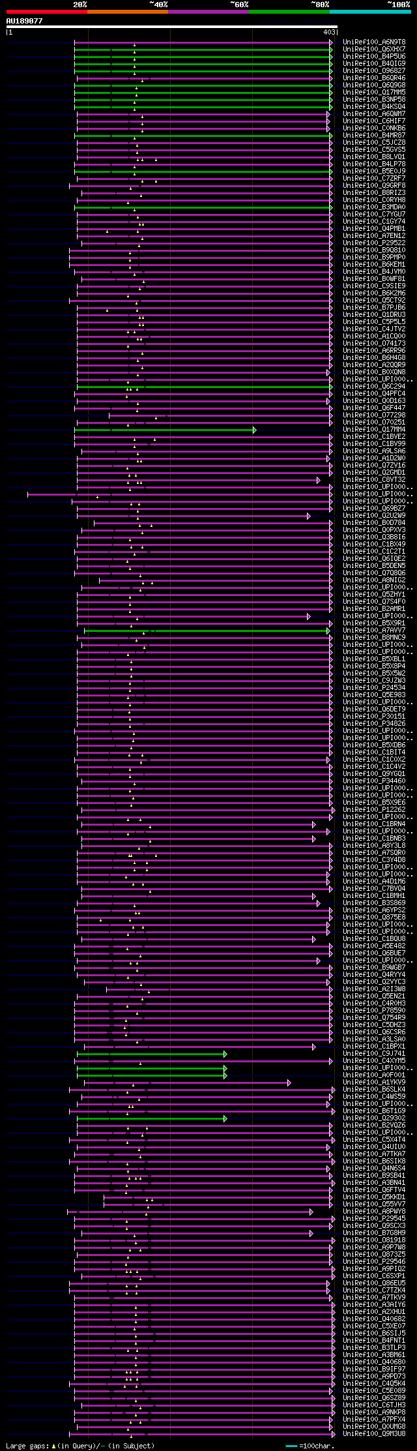
Task: Click the UniRef100_Q4PMB1 label
Action: tap(374, 228)
